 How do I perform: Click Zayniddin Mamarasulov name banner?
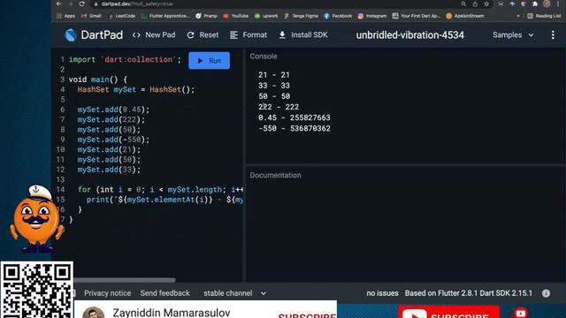tap(172, 312)
